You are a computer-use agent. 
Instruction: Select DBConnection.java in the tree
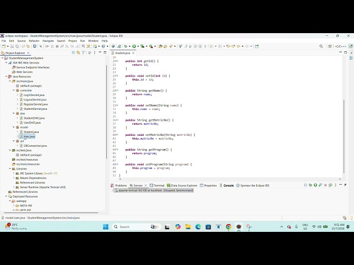35,146
